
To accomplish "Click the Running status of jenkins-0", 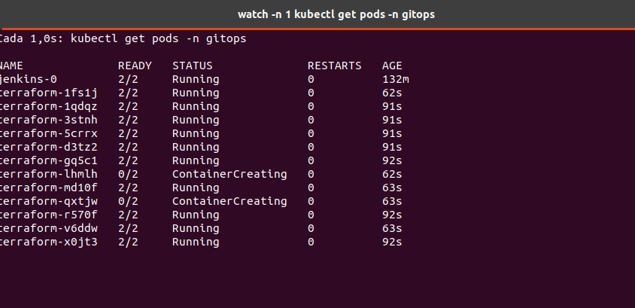I will click(x=196, y=79).
